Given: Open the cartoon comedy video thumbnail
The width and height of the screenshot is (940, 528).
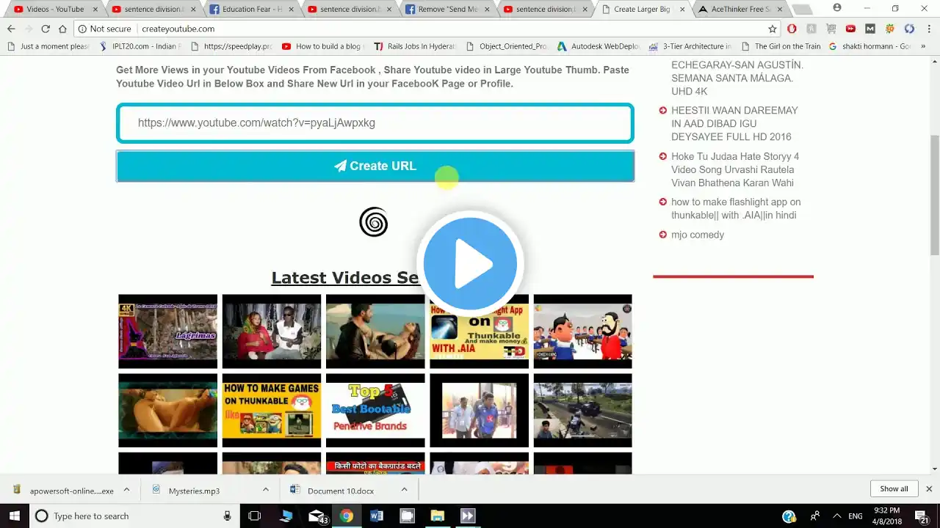Looking at the screenshot, I should point(582,331).
